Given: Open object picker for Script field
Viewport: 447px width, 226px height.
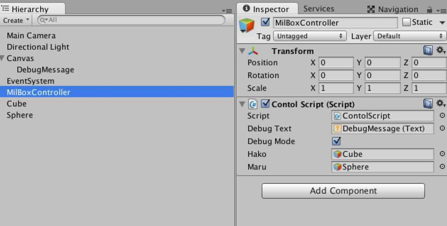Looking at the screenshot, I should click(442, 116).
